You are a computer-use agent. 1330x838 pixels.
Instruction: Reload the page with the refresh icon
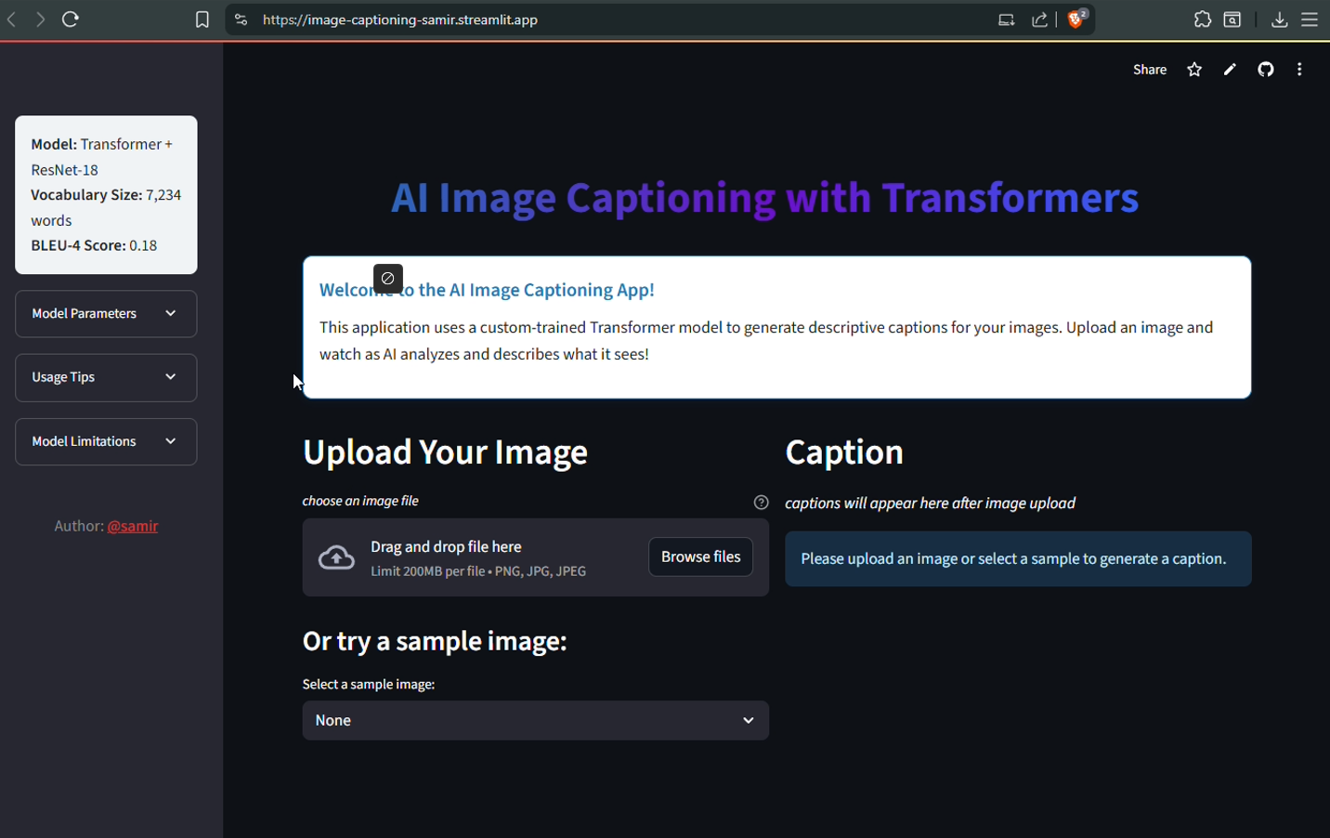tap(71, 20)
